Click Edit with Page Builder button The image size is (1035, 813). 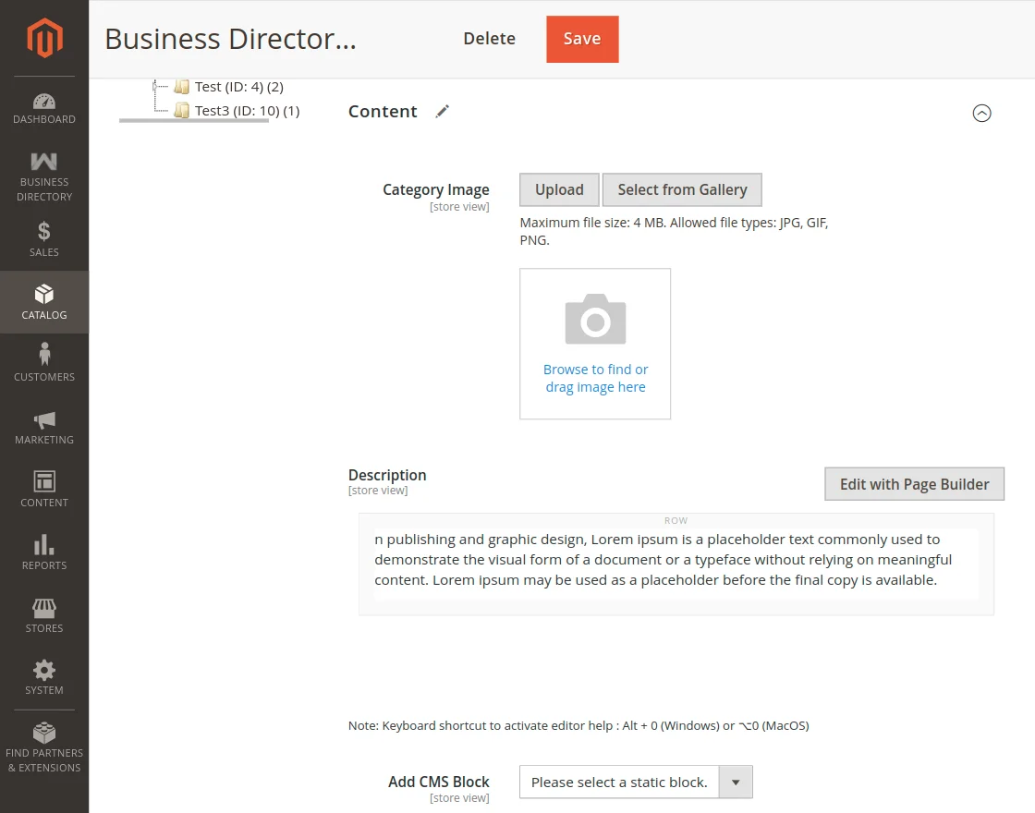pyautogui.click(x=914, y=484)
